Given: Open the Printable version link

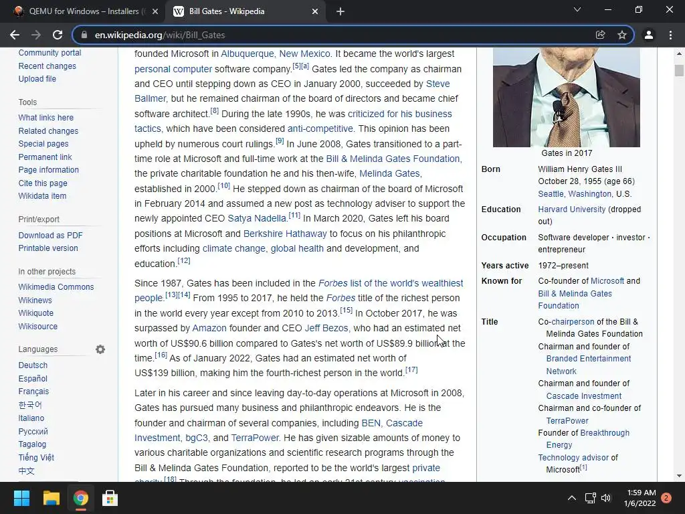Looking at the screenshot, I should 48,248.
